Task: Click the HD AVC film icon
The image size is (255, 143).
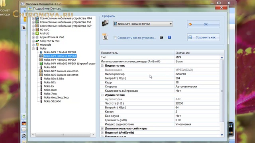Action: pyautogui.click(x=37, y=30)
